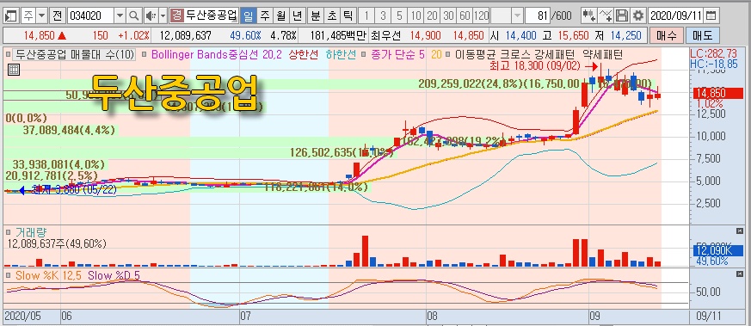Click the stock name field 두산중공업
The width and height of the screenshot is (751, 326).
[x=212, y=15]
